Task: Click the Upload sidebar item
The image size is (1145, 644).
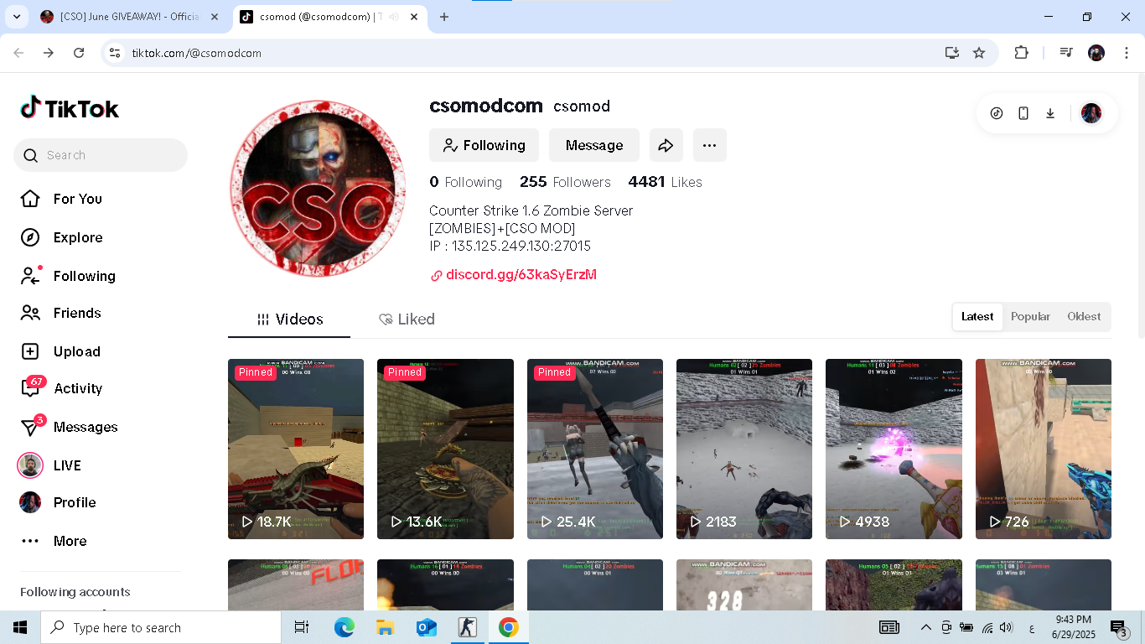Action: 76,351
